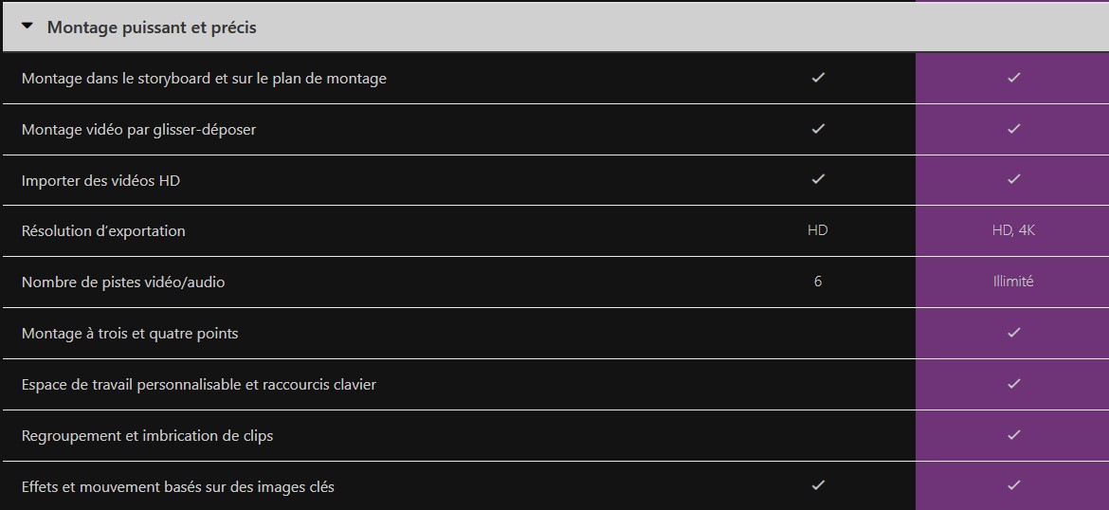
Task: Click first-column checkmark for glisser-déposer row
Action: 818,129
